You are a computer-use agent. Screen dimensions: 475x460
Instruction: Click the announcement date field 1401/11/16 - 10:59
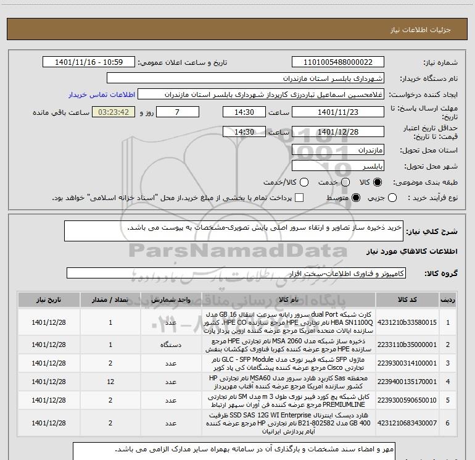click(89, 62)
